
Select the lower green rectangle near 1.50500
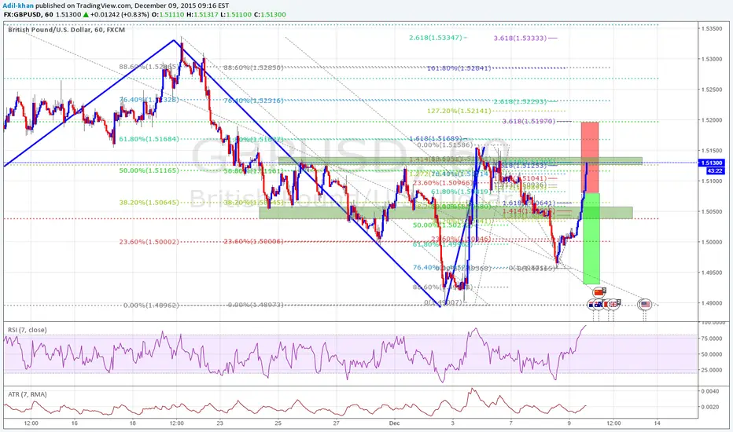(x=446, y=213)
